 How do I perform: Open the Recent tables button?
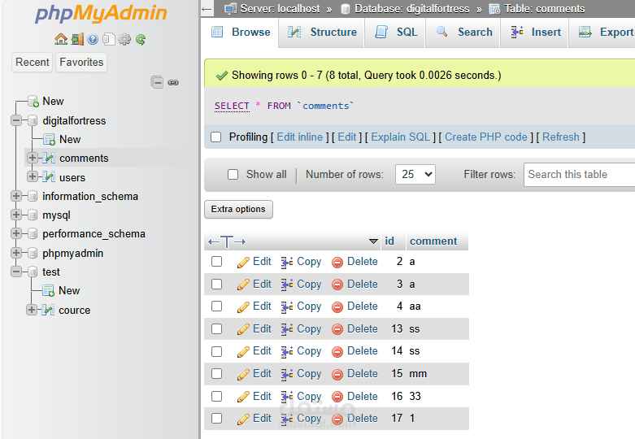point(32,63)
